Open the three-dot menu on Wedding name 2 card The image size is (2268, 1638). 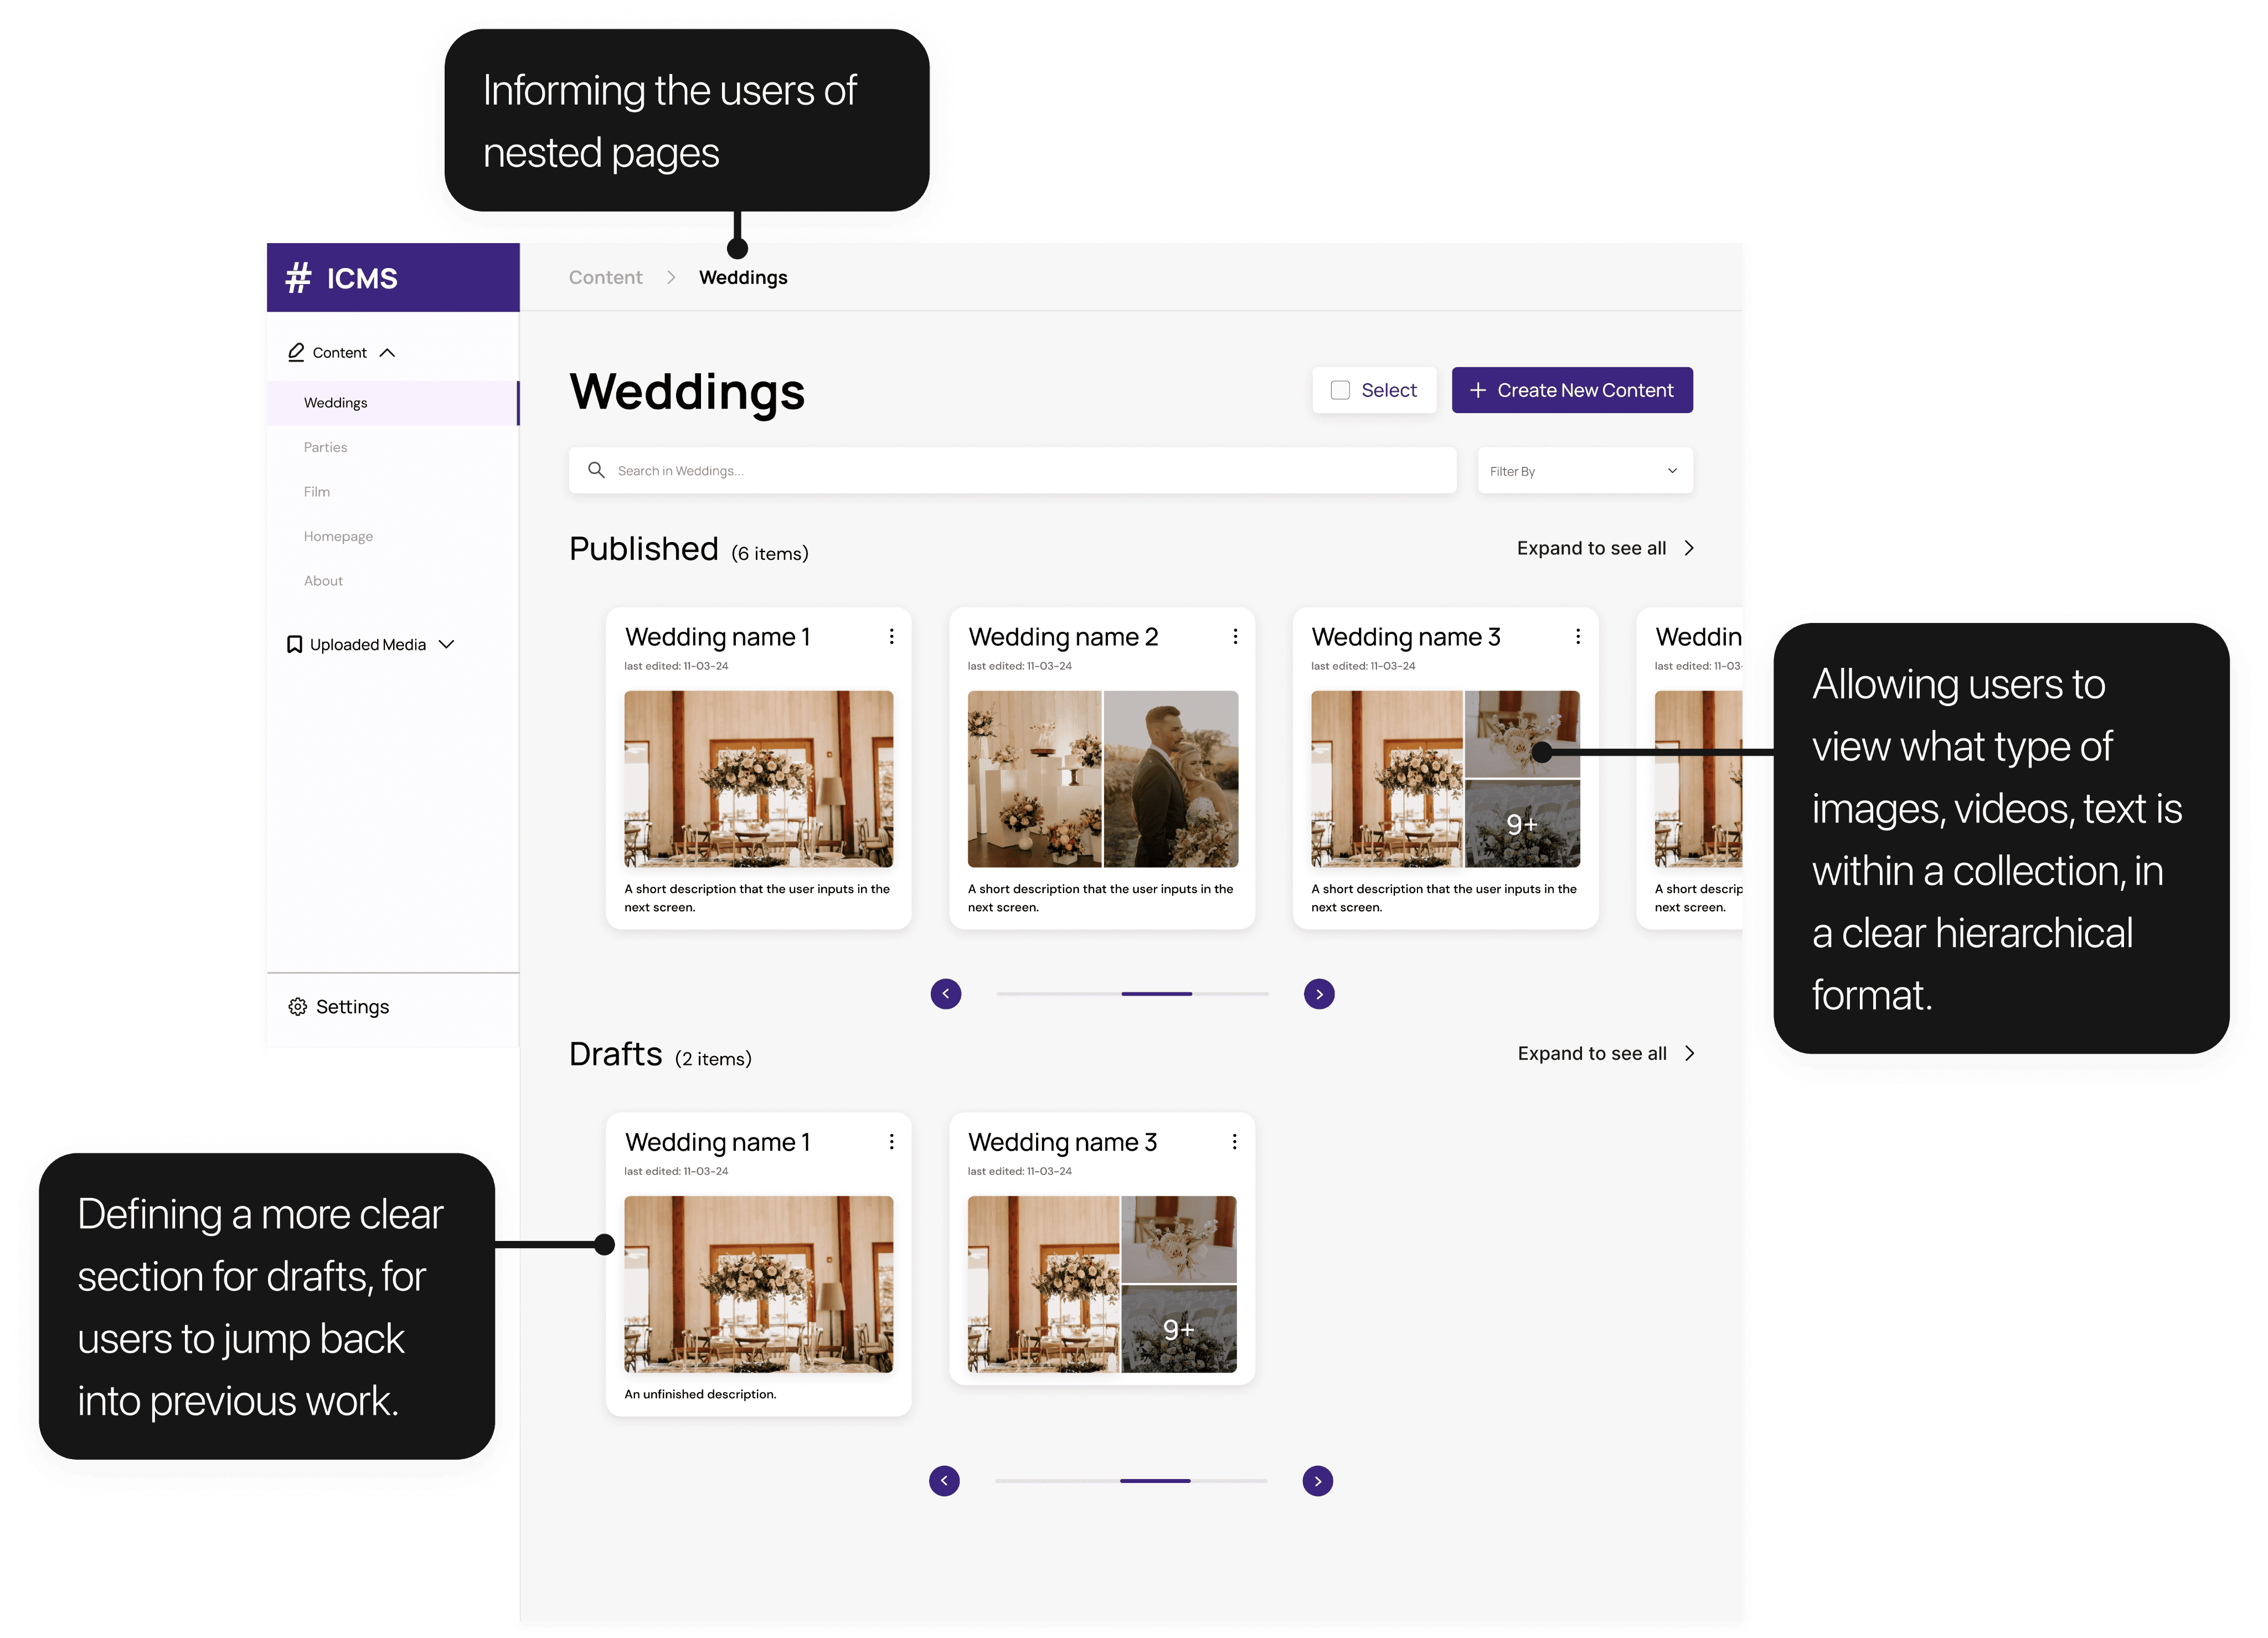(x=1235, y=637)
